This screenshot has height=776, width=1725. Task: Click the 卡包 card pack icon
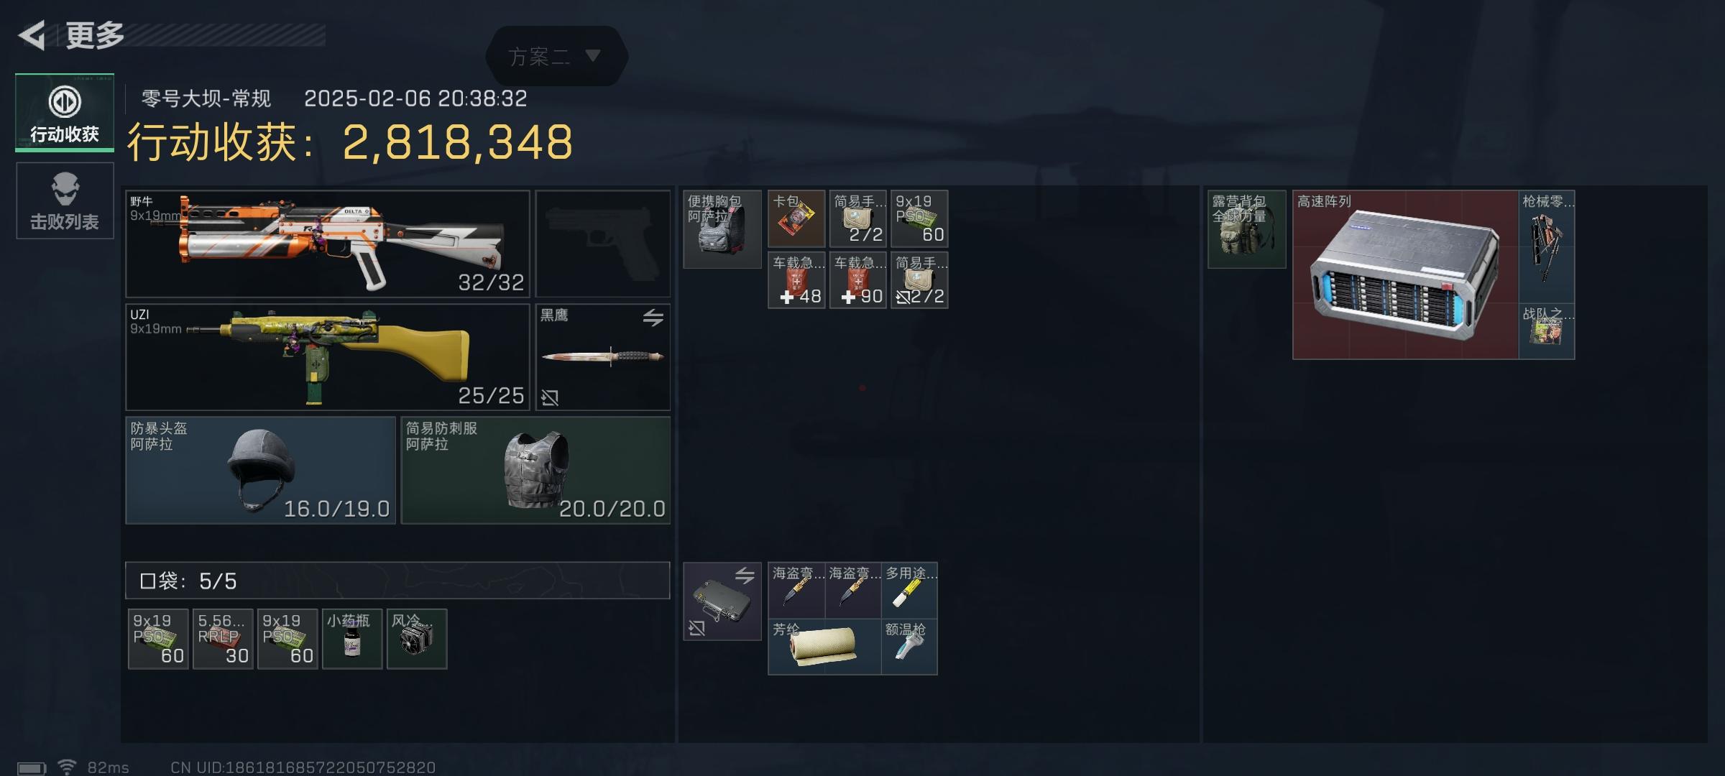pos(796,218)
